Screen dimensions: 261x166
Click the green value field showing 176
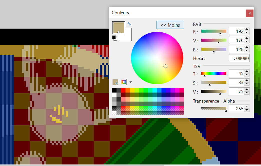(237, 40)
